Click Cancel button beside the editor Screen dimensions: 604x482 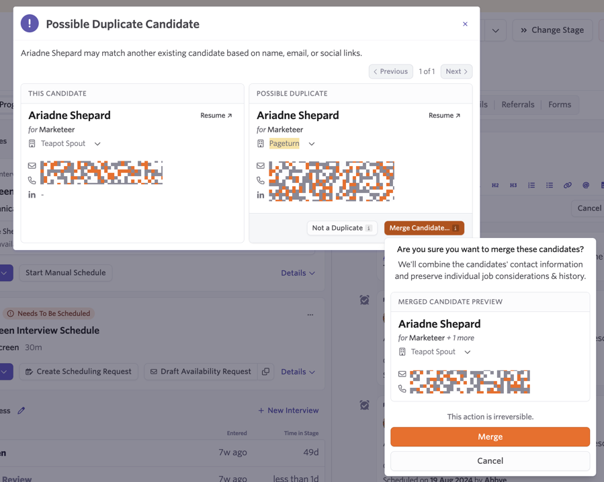click(x=589, y=208)
